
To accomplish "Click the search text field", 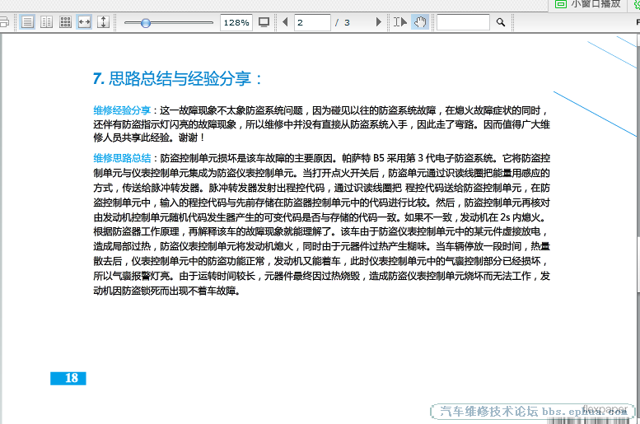I will (x=463, y=22).
